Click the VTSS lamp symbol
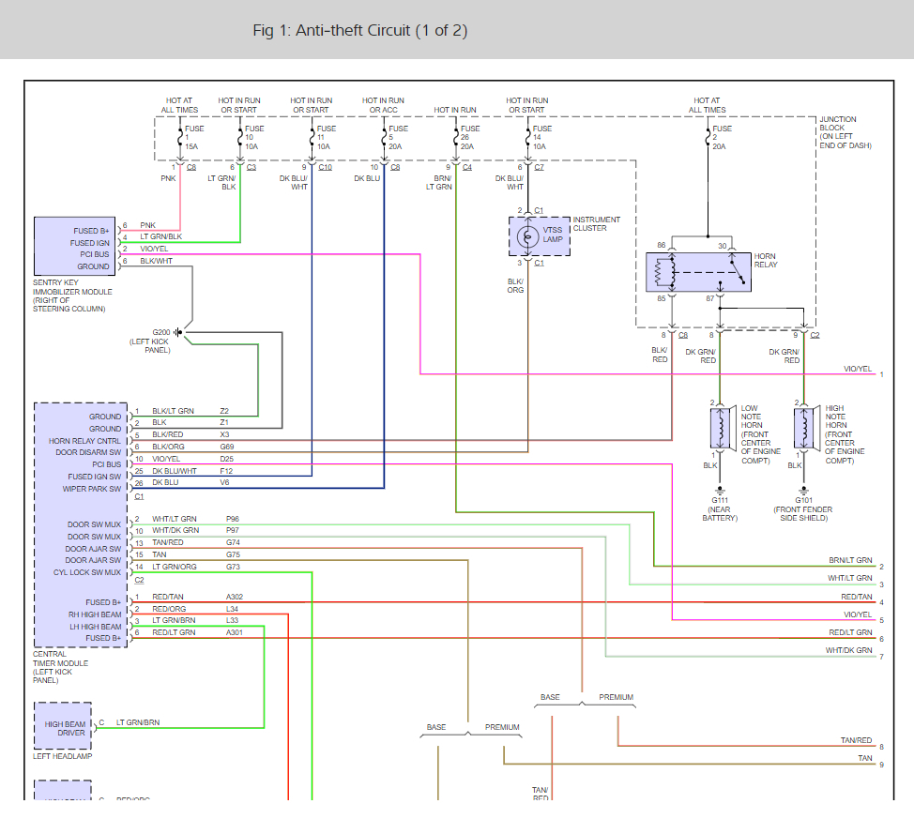 pyautogui.click(x=528, y=236)
